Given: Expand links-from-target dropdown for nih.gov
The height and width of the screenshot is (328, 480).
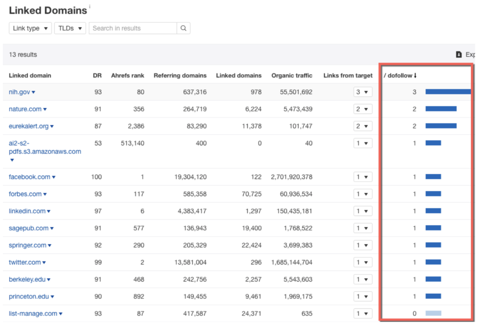Looking at the screenshot, I should [363, 92].
